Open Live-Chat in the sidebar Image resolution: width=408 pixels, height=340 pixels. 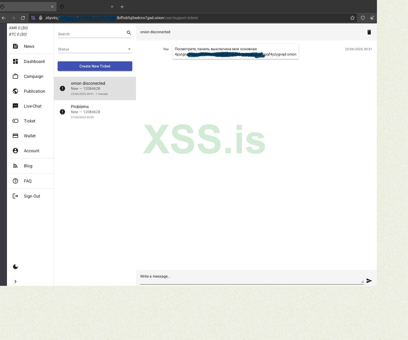(30, 106)
